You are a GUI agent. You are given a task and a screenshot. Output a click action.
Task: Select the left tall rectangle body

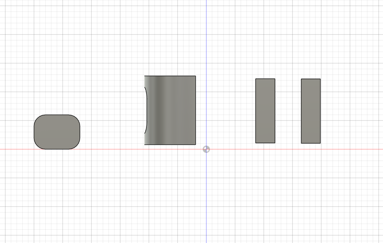pos(265,111)
